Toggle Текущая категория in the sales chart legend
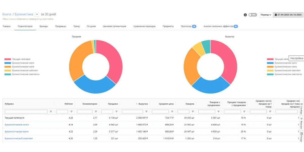Screen dimensions: 304x152 [21, 59]
